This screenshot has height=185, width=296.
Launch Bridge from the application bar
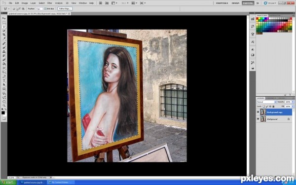101,3
